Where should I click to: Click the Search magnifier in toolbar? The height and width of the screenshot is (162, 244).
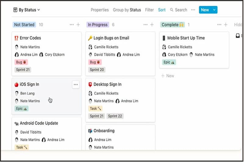[171, 10]
